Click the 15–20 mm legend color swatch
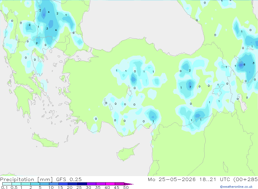The height and width of the screenshot is (189, 258). [x=63, y=184]
